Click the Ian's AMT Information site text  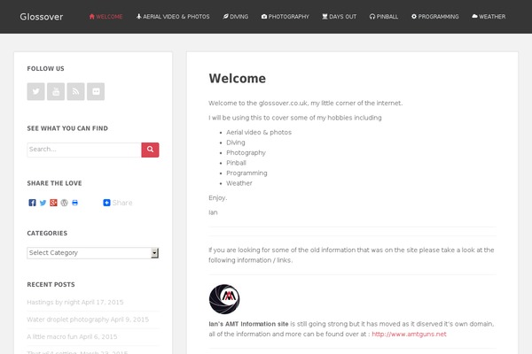248,324
